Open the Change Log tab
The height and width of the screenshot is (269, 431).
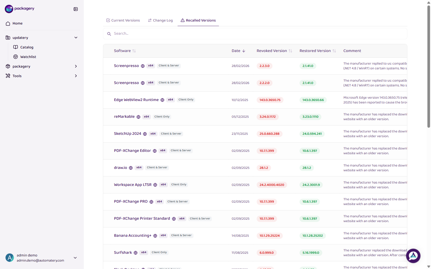pos(160,20)
